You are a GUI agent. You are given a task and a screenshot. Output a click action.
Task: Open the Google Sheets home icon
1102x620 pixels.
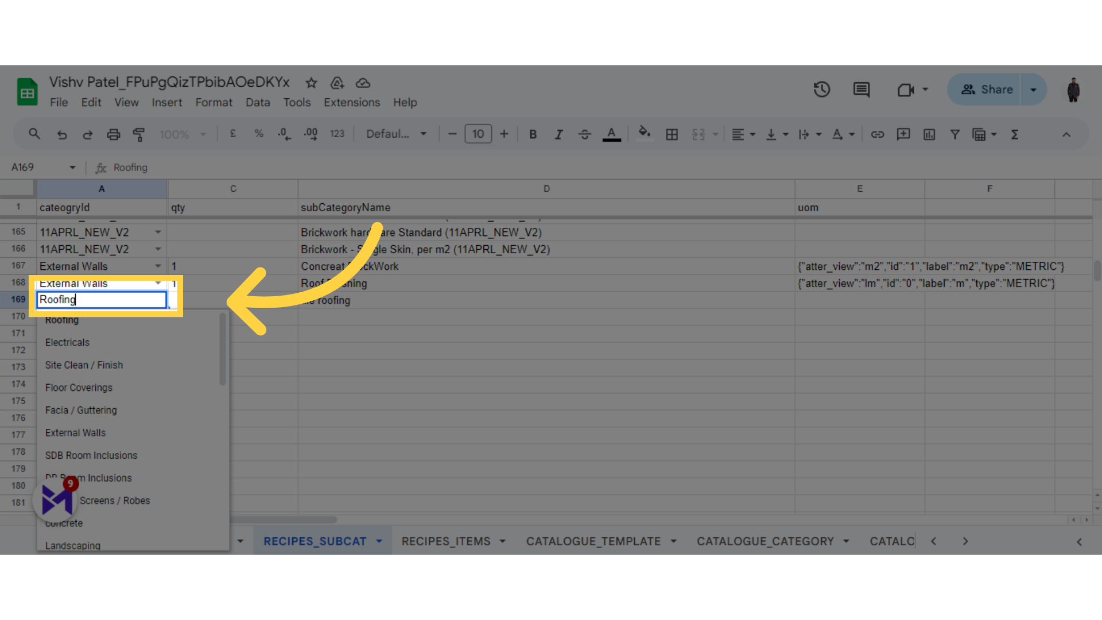tap(27, 92)
